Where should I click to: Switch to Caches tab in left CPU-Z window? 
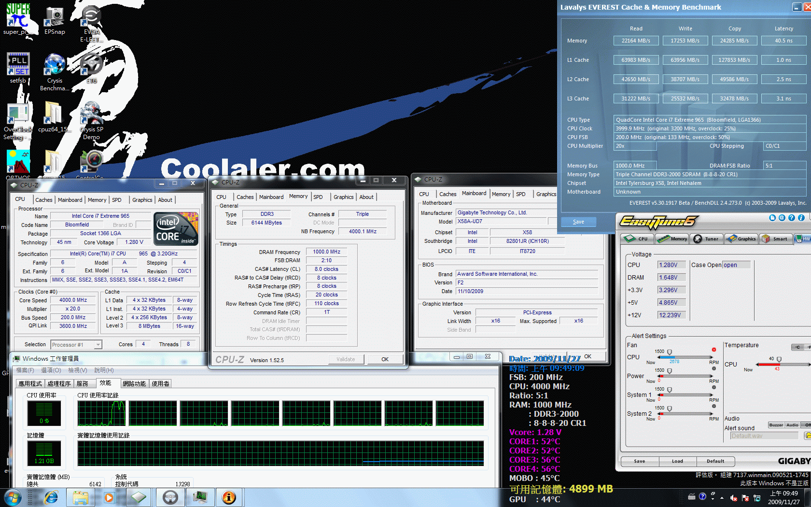pos(43,200)
